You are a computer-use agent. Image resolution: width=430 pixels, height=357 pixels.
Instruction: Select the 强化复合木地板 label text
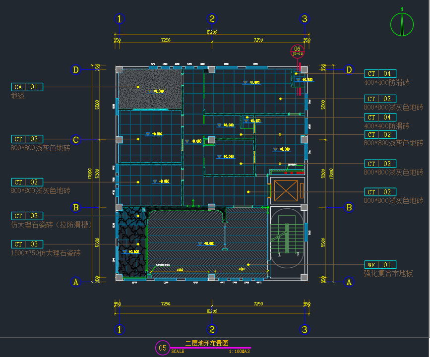coord(388,273)
